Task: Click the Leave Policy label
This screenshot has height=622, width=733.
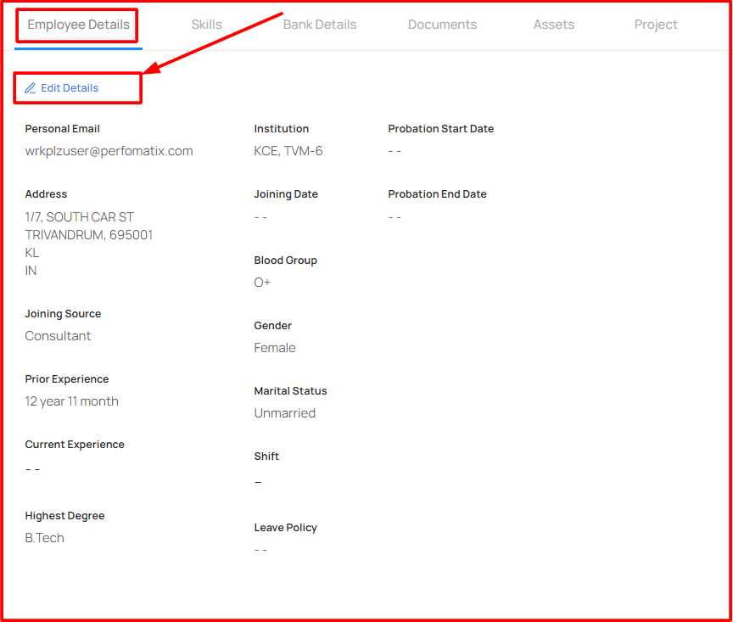Action: point(286,528)
